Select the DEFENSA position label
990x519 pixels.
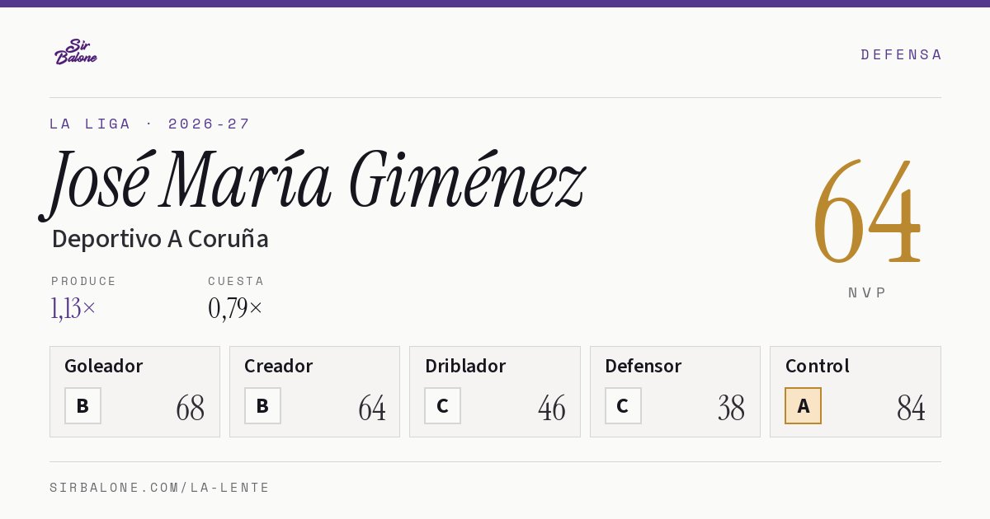(901, 54)
